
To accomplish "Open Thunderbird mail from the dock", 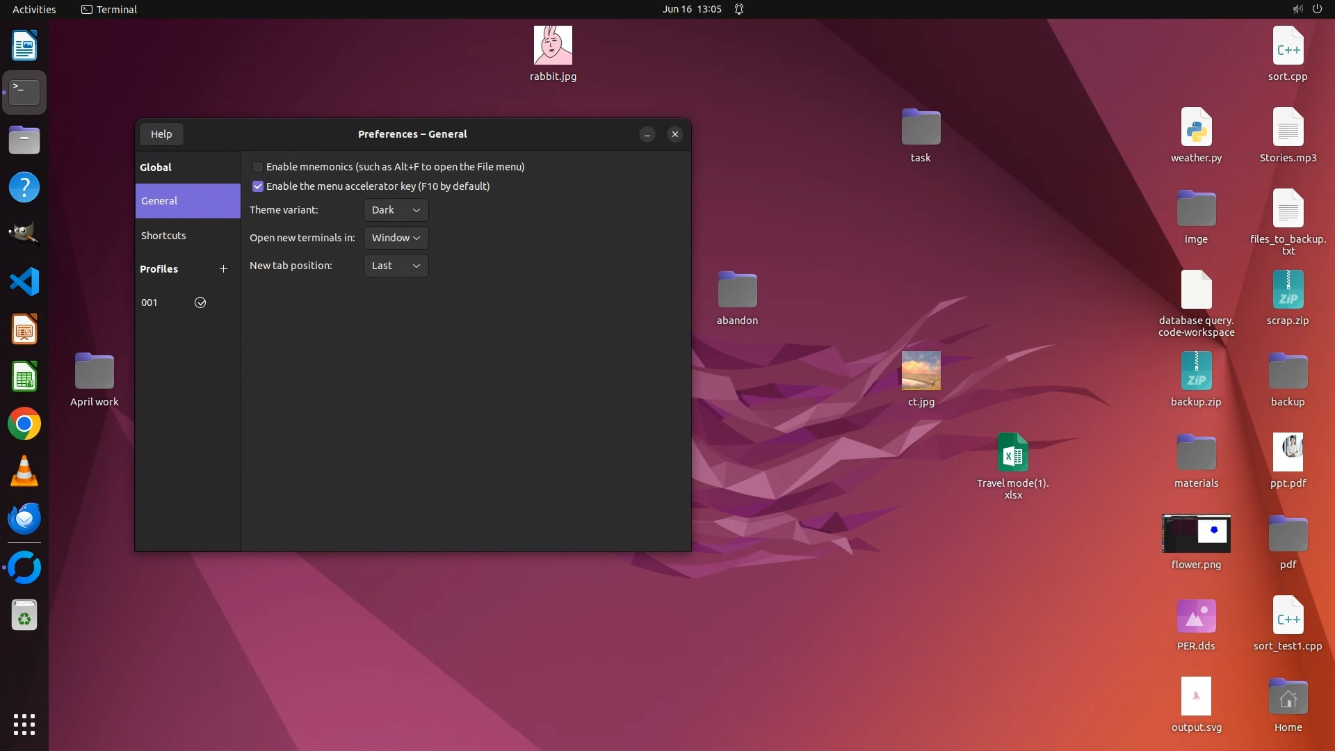I will (x=24, y=519).
